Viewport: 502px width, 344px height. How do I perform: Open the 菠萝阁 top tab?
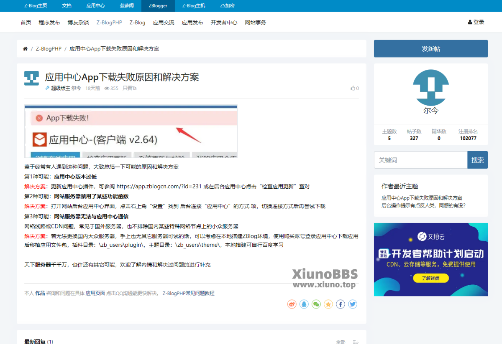(127, 6)
